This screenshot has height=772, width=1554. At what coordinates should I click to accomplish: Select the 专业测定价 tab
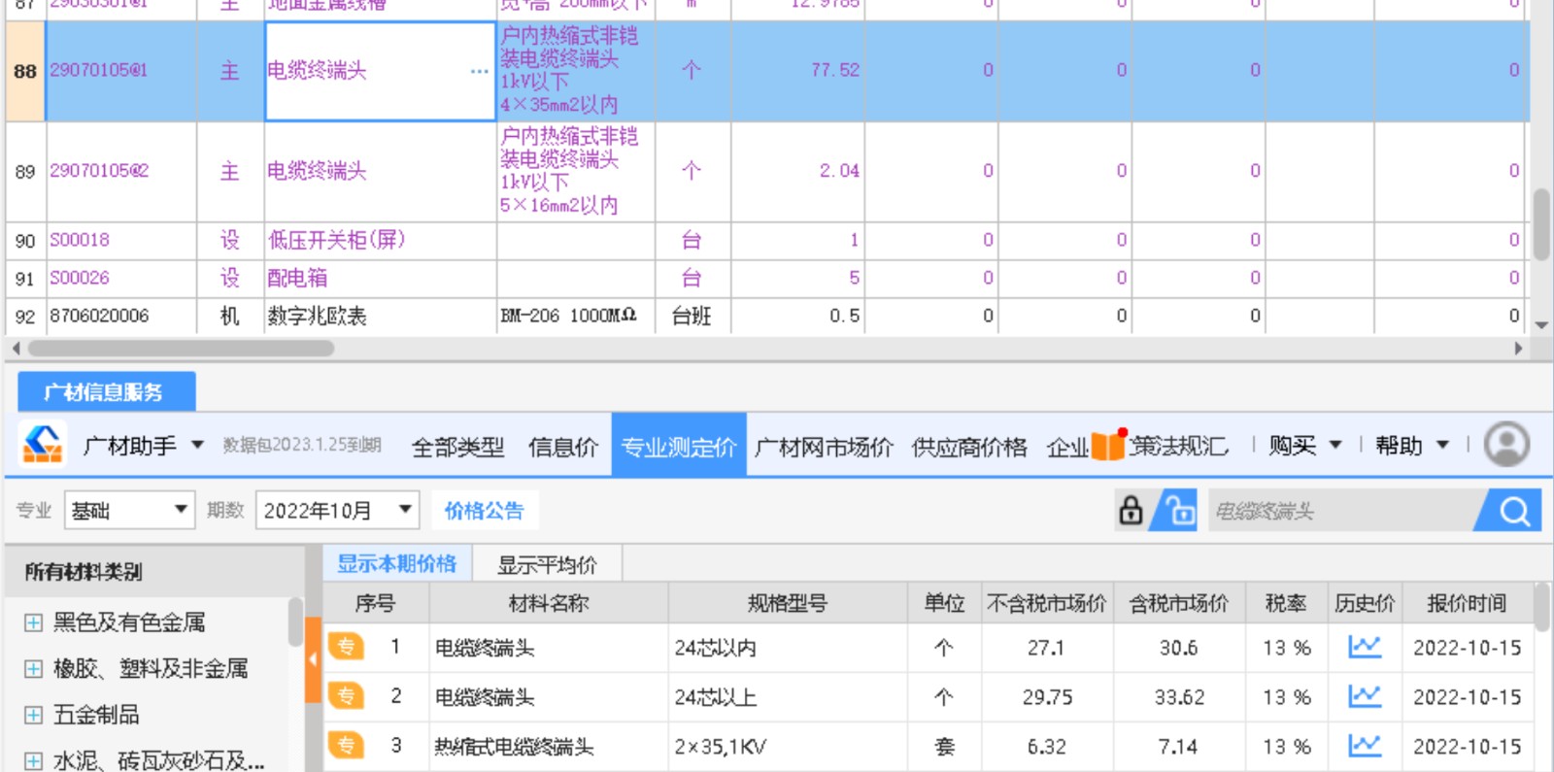[679, 445]
